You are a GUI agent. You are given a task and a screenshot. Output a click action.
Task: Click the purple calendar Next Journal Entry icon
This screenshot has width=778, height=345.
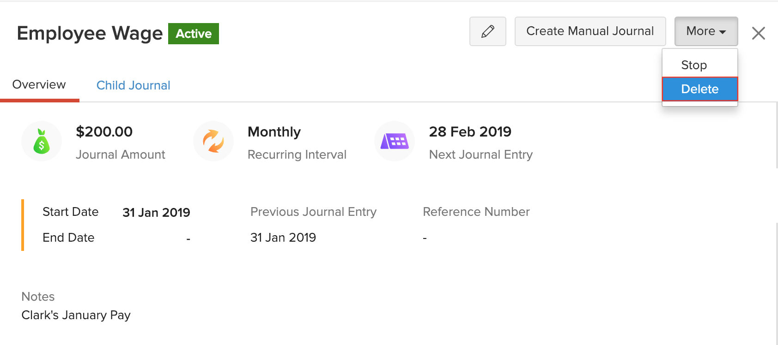(x=395, y=141)
